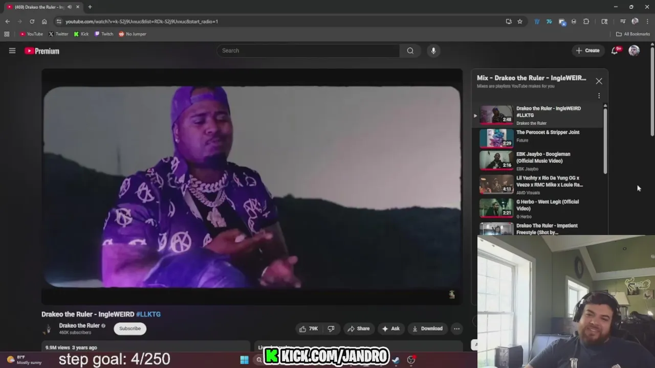Open Twitter bookmark
655x368 pixels.
[x=58, y=34]
